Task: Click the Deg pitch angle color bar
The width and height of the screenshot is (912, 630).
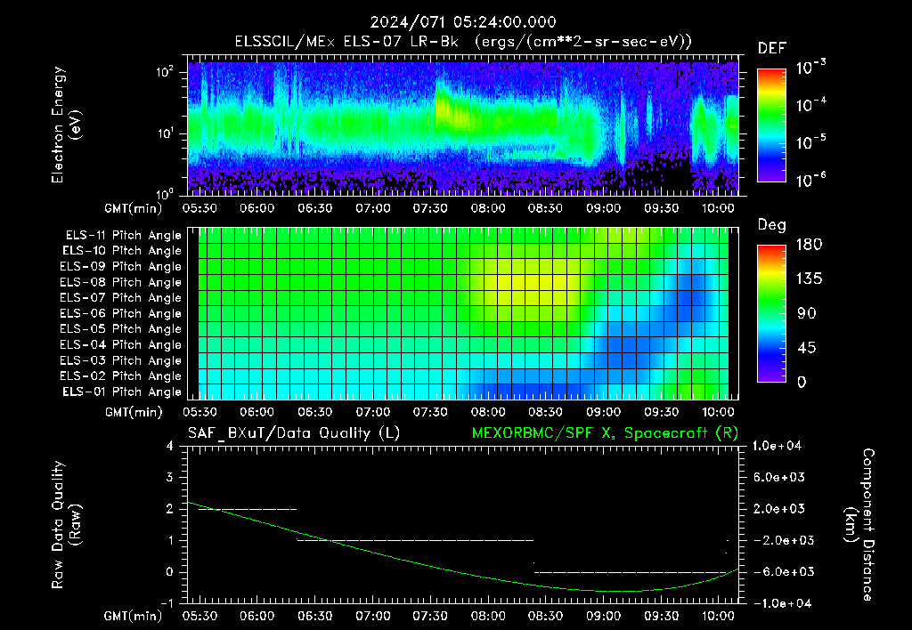Action: tap(771, 313)
